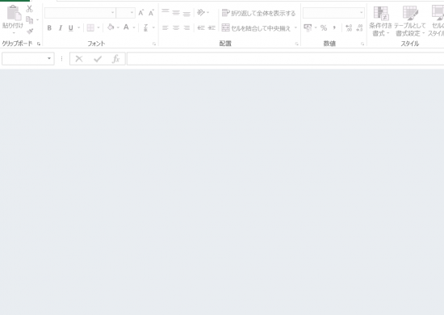444x315 pixels.
Task: Click the Middle Align icon
Action: (176, 13)
